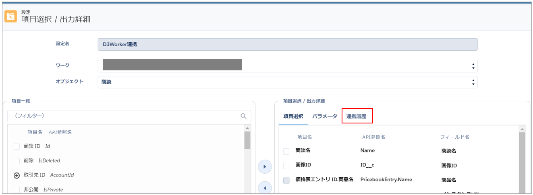The height and width of the screenshot is (195, 533).
Task: Enable the 非公開 IsPrivate checkbox
Action: (17, 190)
